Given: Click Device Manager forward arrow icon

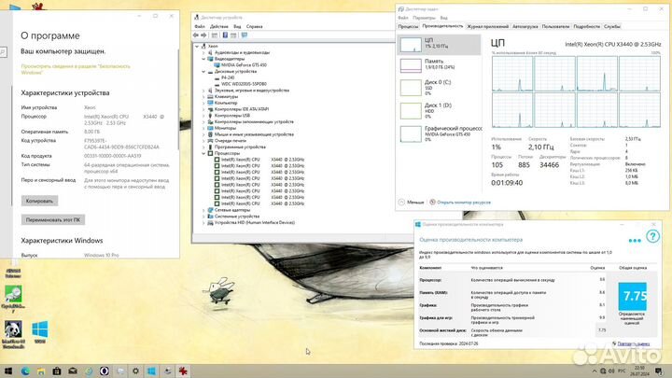Looking at the screenshot, I should click(x=203, y=35).
